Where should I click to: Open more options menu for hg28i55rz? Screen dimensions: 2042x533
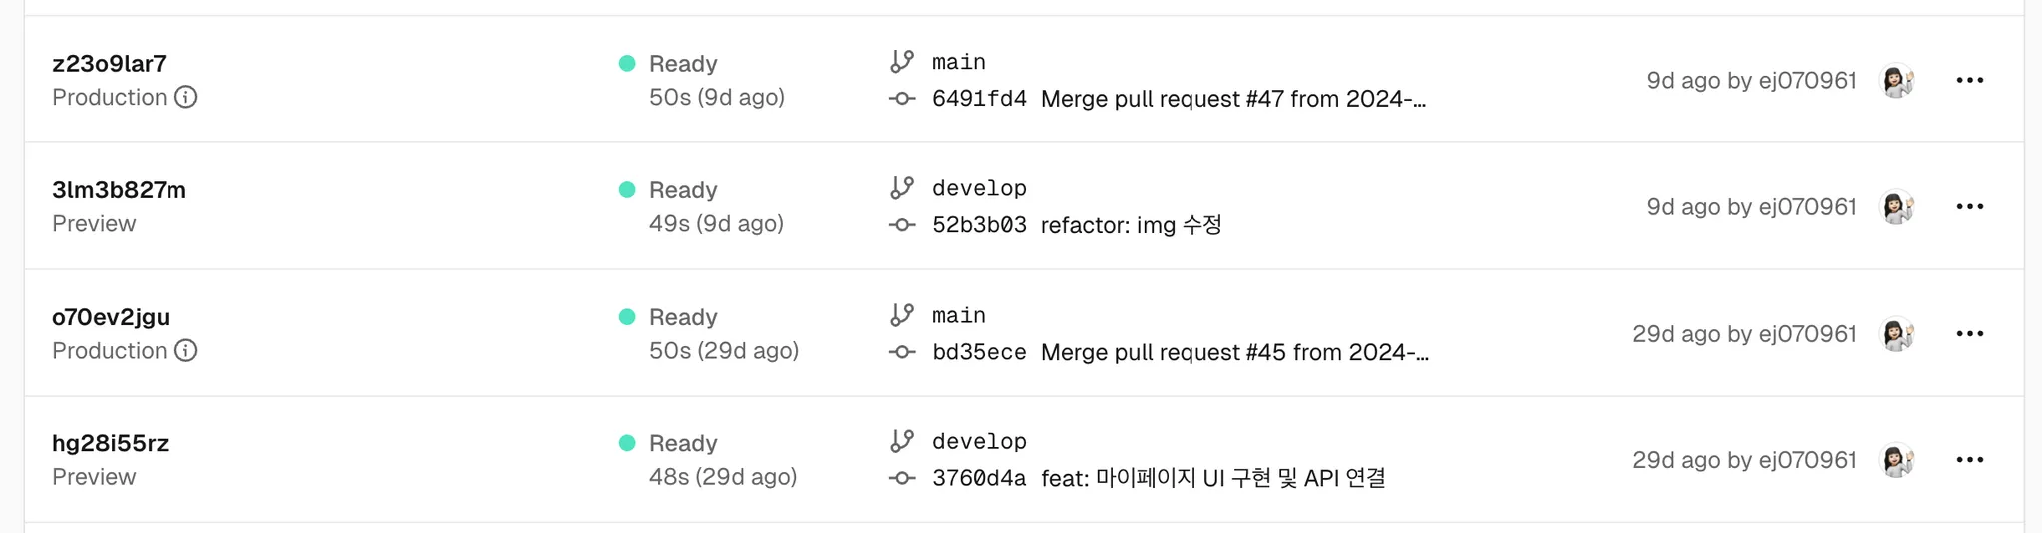(x=1970, y=459)
